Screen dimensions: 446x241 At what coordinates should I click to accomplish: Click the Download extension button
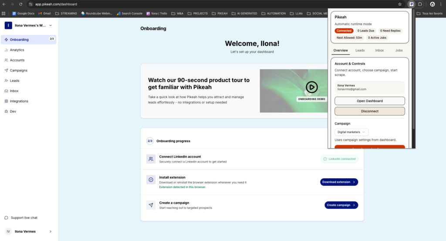[x=339, y=182]
